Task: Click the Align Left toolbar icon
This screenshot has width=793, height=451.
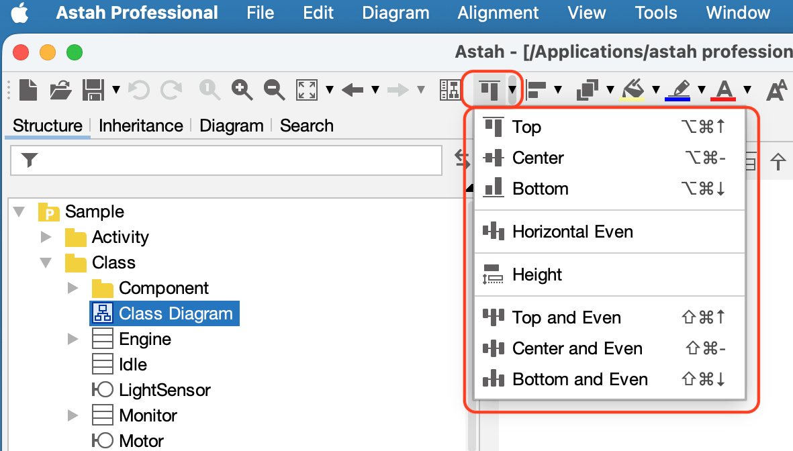Action: [x=536, y=90]
